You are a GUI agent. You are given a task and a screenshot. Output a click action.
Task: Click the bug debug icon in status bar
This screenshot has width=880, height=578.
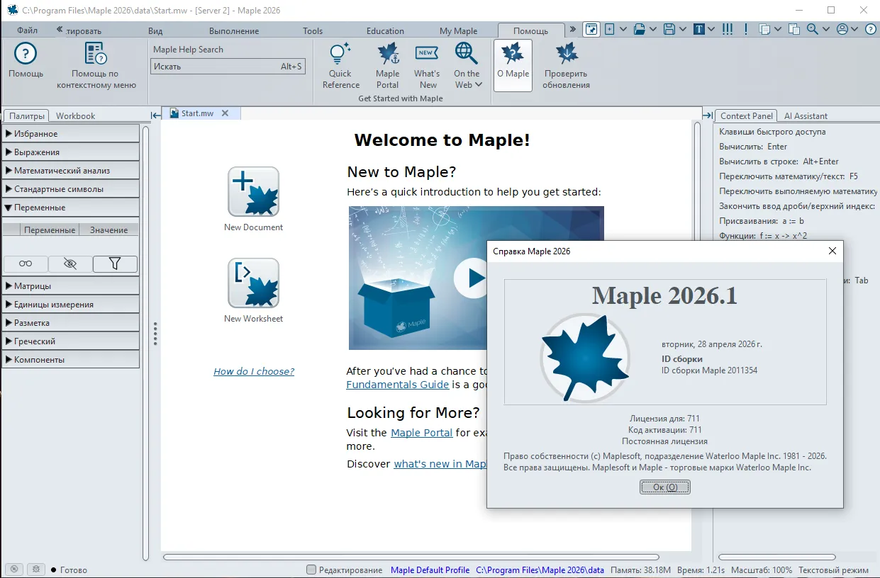click(37, 569)
